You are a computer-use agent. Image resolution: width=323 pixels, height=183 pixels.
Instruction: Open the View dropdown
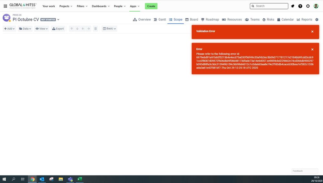42,29
